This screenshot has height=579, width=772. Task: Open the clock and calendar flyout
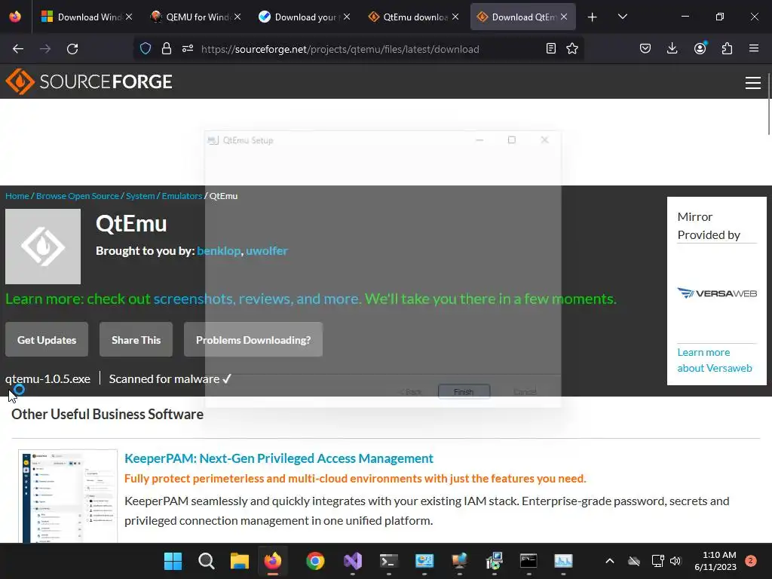click(x=715, y=561)
